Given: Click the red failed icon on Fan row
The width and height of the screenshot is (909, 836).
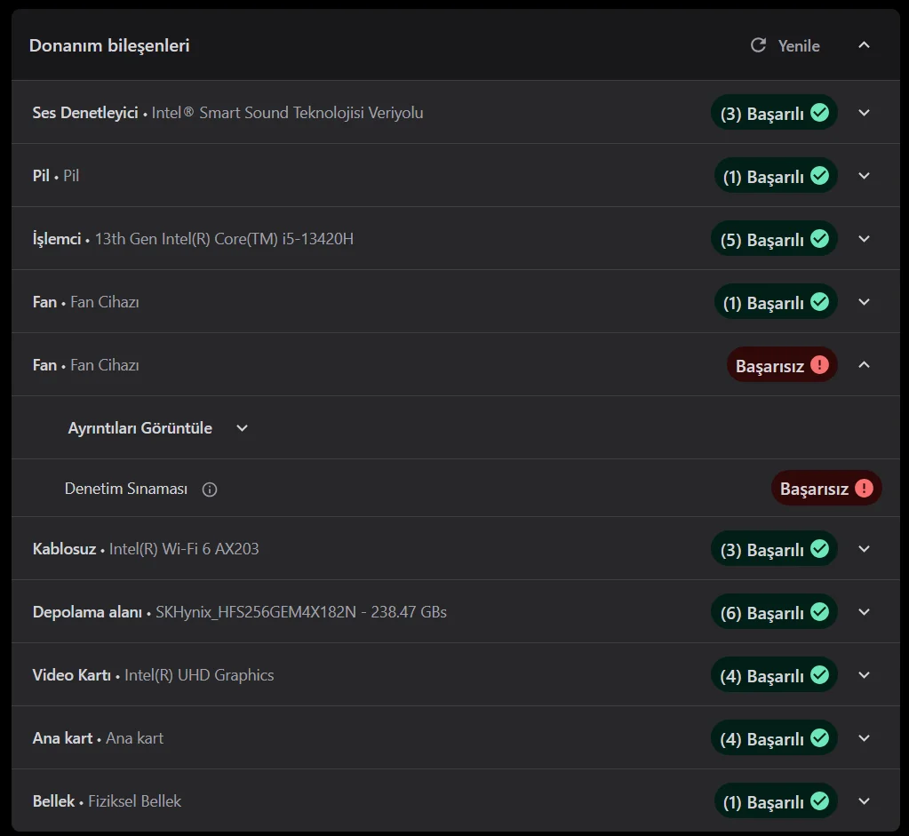Looking at the screenshot, I should tap(819, 365).
